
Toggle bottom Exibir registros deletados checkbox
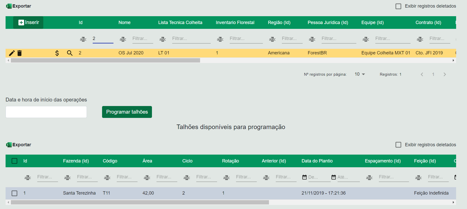[x=398, y=145]
